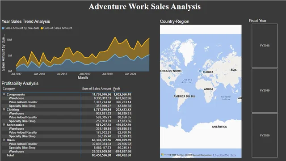Click the ÁFRICA label on the map
The height and width of the screenshot is (161, 286).
(x=209, y=89)
